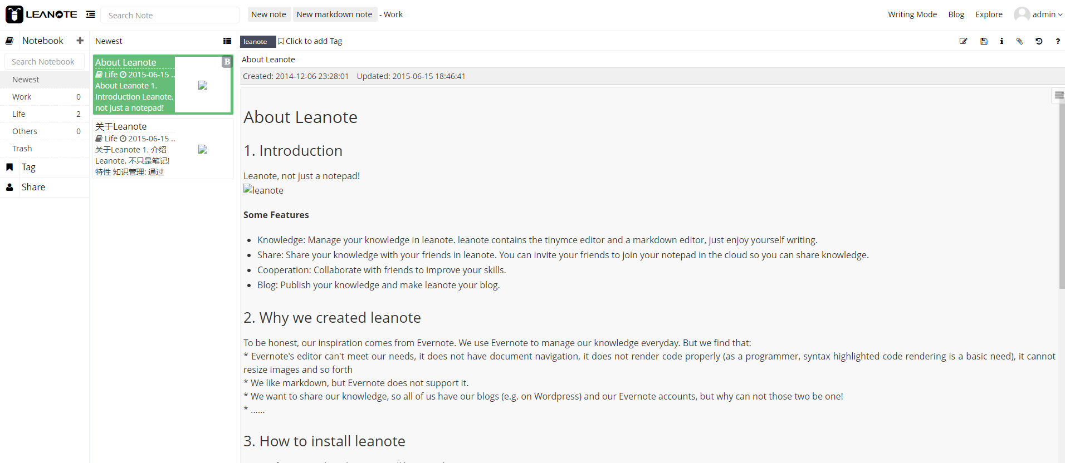Open attachments with the paperclip icon
Image resolution: width=1065 pixels, height=463 pixels.
1019,41
